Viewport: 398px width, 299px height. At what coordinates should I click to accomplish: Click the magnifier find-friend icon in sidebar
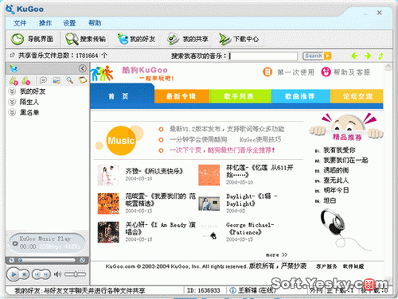(x=70, y=80)
